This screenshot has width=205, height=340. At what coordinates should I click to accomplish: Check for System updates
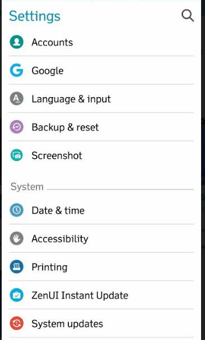(x=101, y=324)
